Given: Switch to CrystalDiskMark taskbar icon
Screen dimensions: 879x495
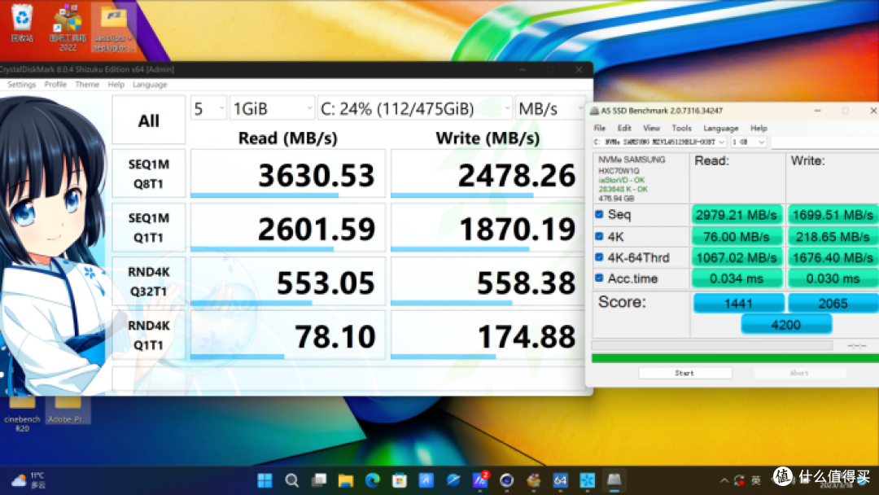Looking at the screenshot, I should coord(587,480).
